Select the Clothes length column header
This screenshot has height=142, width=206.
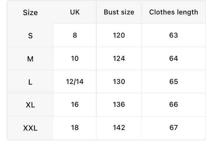pos(173,12)
